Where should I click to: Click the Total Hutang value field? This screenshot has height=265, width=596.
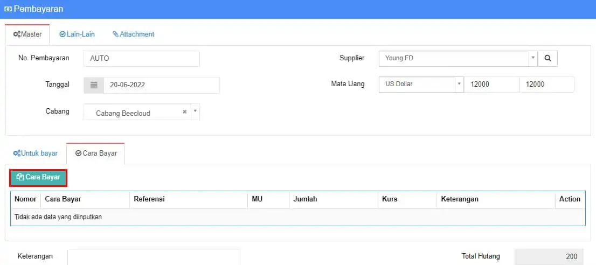[x=549, y=256]
